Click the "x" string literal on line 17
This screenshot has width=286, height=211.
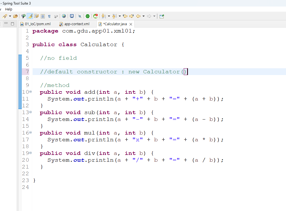[137, 140]
